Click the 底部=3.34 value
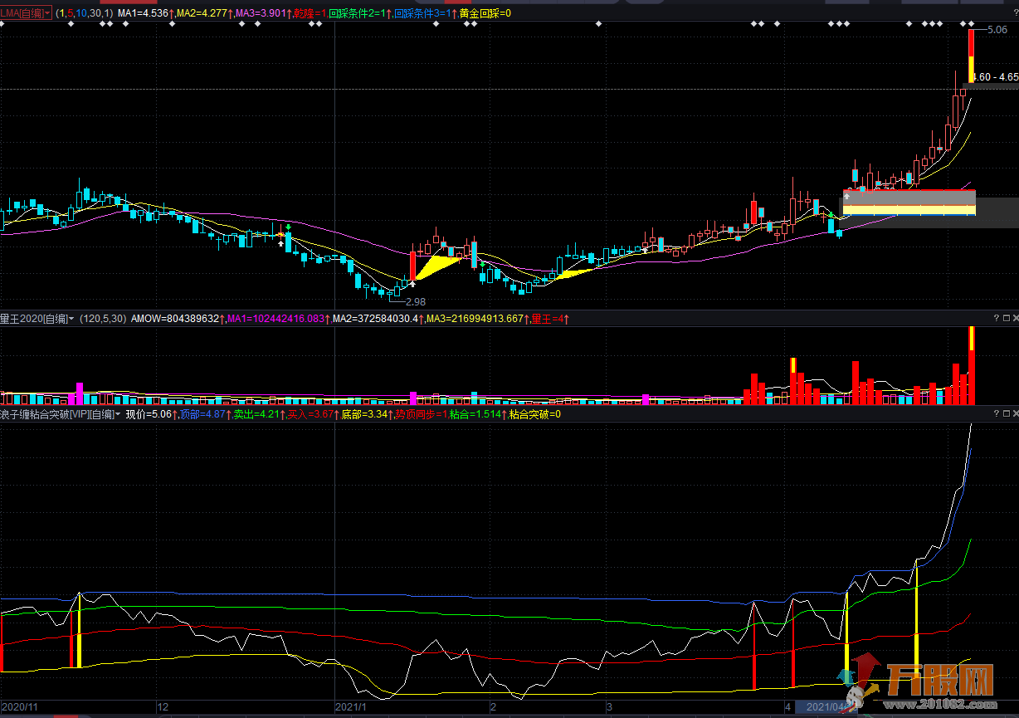 366,414
